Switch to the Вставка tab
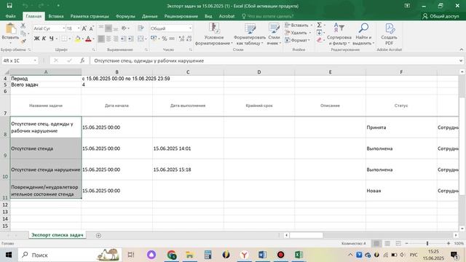Image resolution: width=466 pixels, height=262 pixels. 56,16
